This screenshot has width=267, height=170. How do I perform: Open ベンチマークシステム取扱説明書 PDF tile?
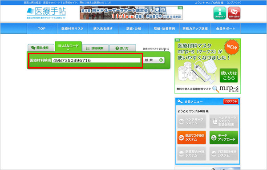click(223, 121)
